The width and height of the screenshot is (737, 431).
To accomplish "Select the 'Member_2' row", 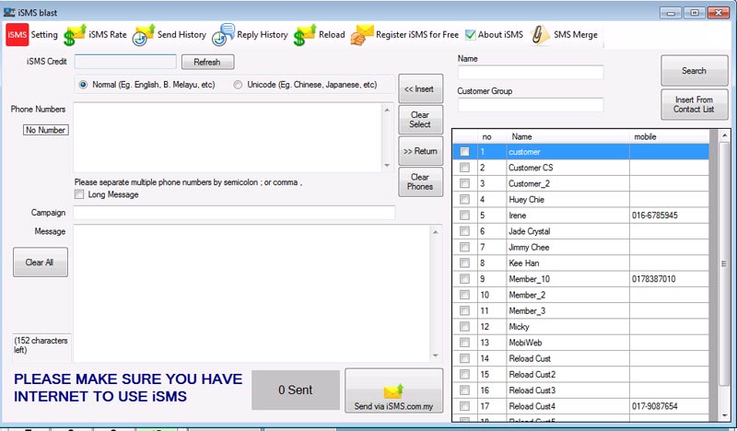I will pos(580,295).
